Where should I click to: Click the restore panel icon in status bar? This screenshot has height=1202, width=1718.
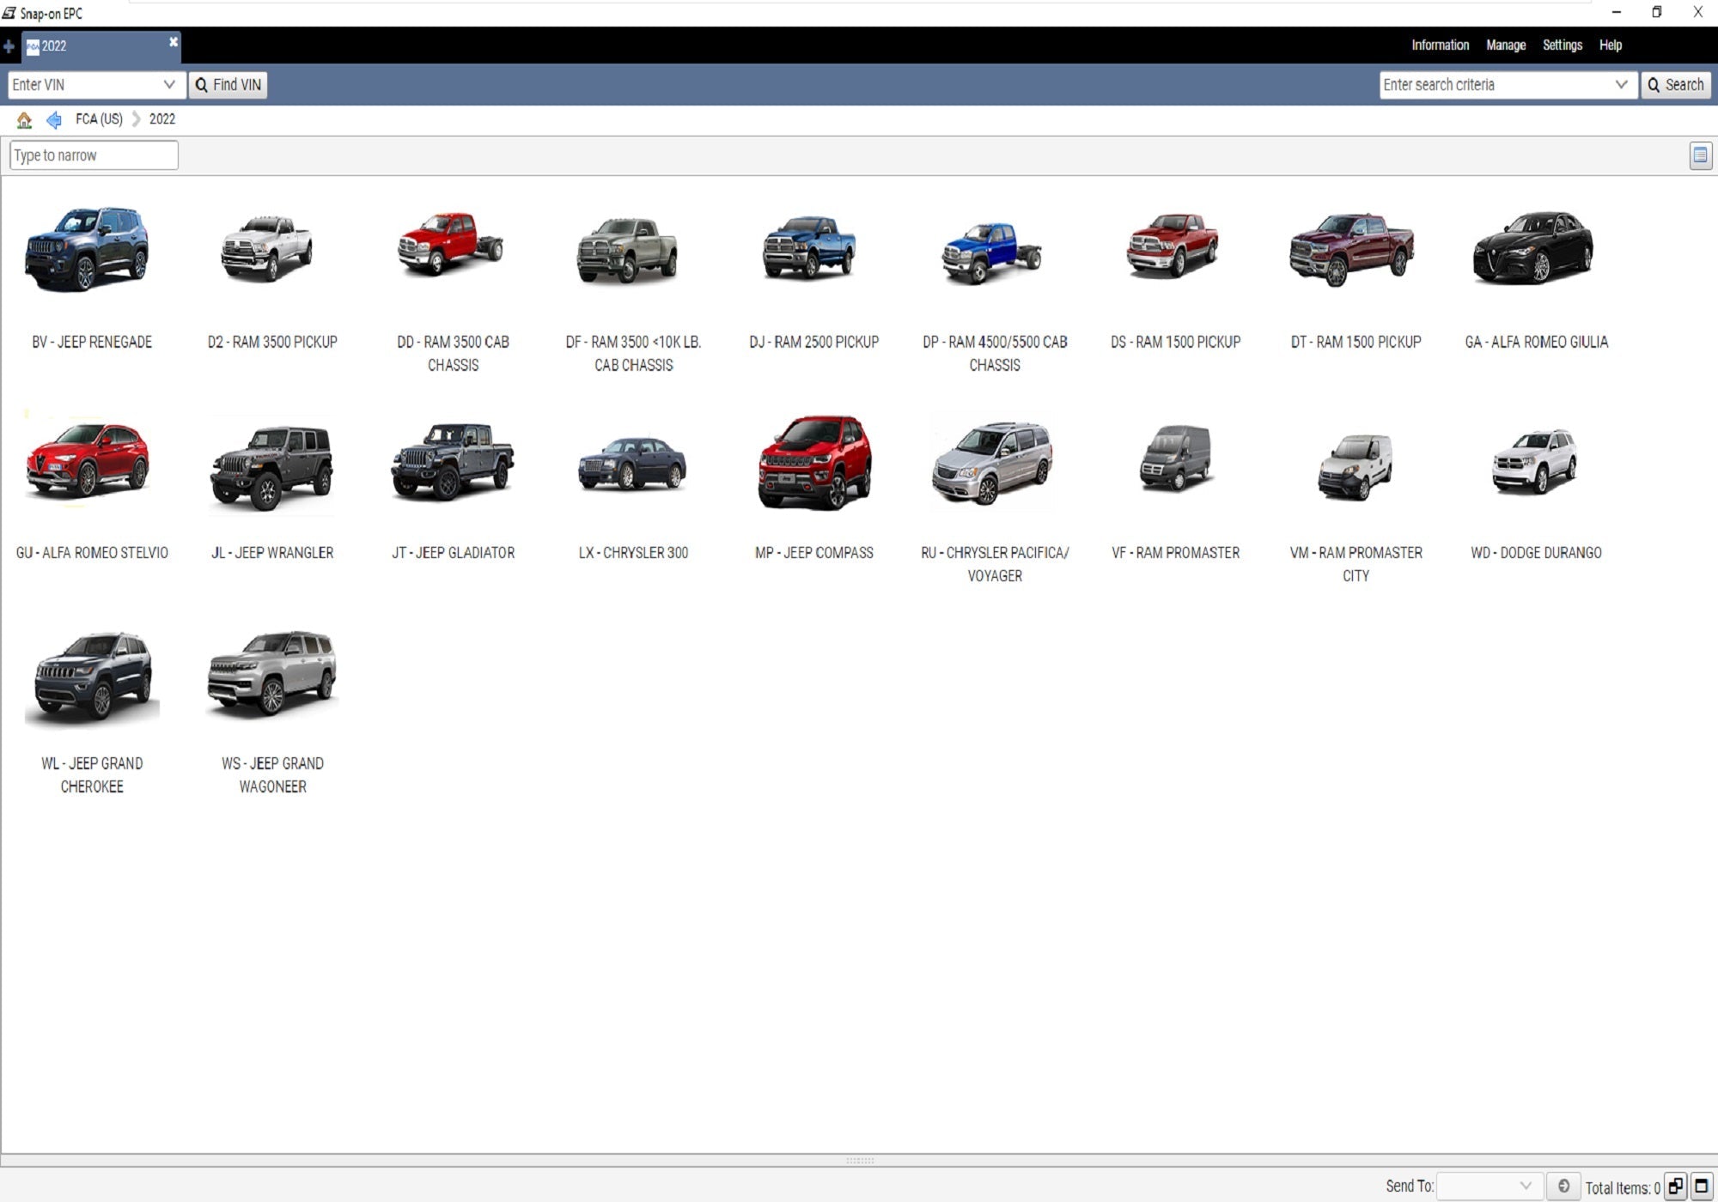tap(1675, 1186)
